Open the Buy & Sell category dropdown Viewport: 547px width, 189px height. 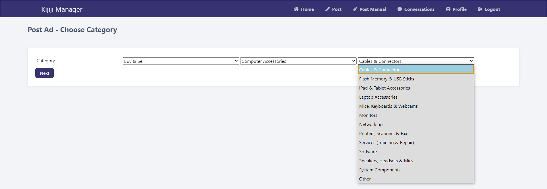tap(180, 61)
